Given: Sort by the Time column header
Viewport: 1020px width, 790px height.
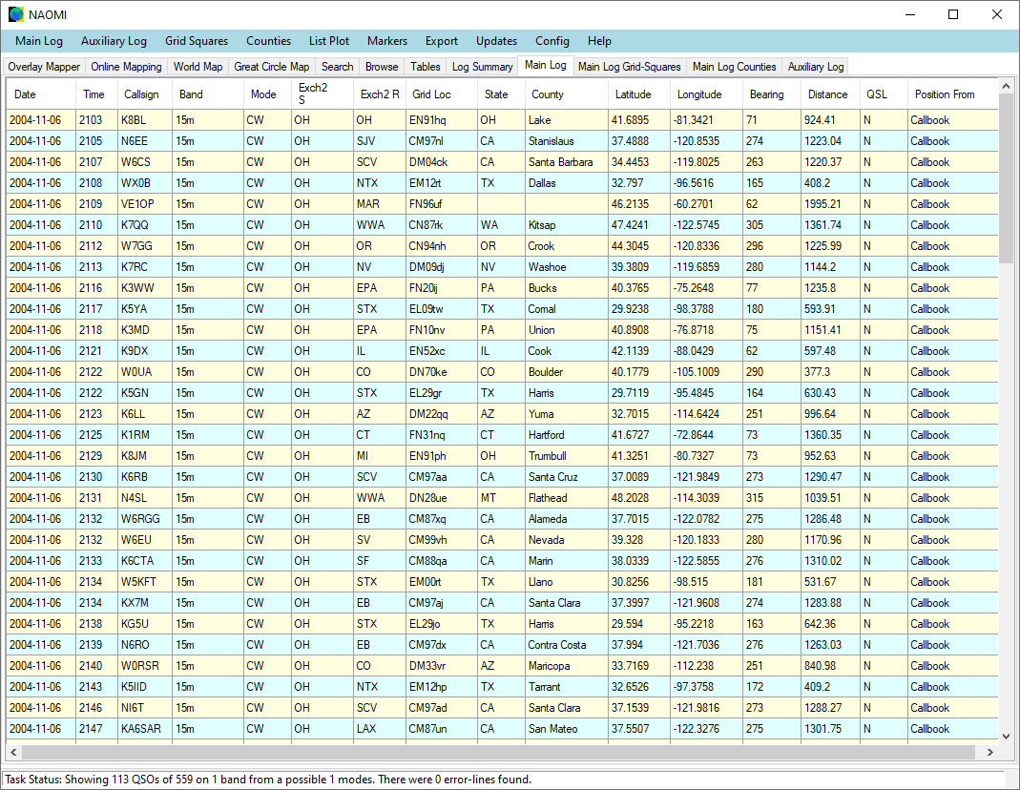Looking at the screenshot, I should click(97, 94).
